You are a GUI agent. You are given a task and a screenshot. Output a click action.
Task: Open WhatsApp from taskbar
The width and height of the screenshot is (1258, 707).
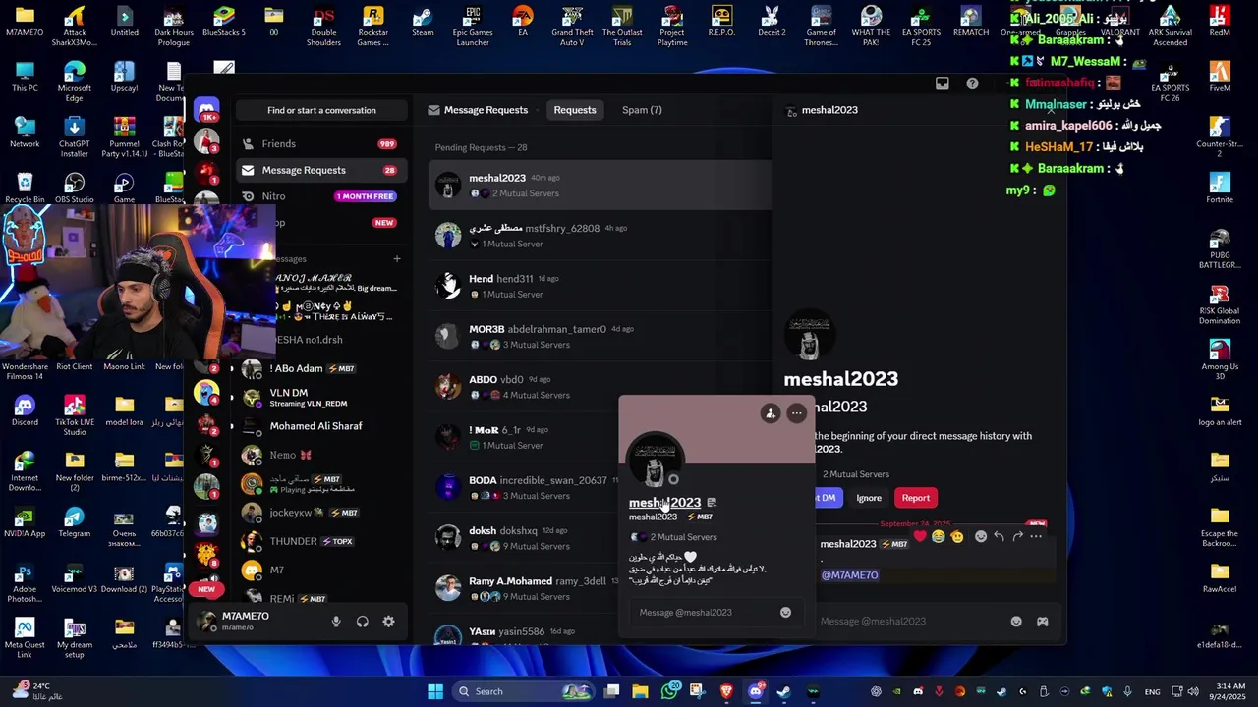[669, 691]
